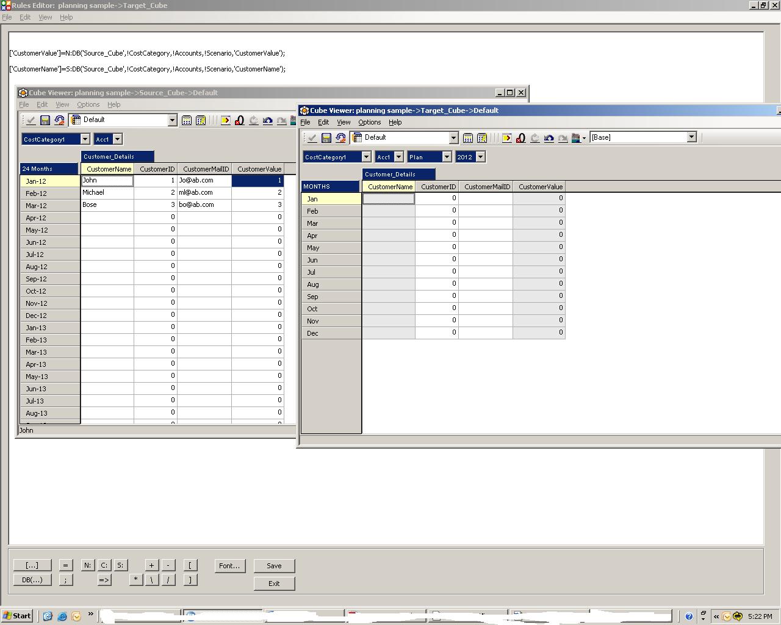Click the yellow arrow icon in Source_Cube toolbar
The width and height of the screenshot is (781, 625).
pos(226,120)
